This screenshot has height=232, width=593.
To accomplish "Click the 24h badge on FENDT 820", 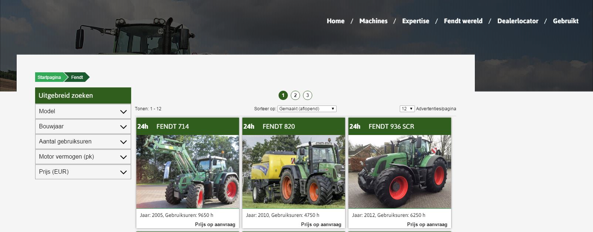I will [x=249, y=127].
